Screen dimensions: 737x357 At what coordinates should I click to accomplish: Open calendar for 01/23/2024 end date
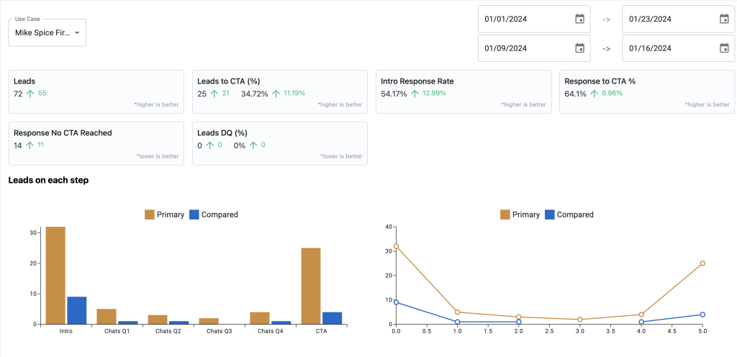click(x=724, y=19)
